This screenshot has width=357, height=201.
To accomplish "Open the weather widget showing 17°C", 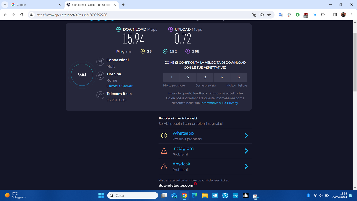I will click(15, 195).
